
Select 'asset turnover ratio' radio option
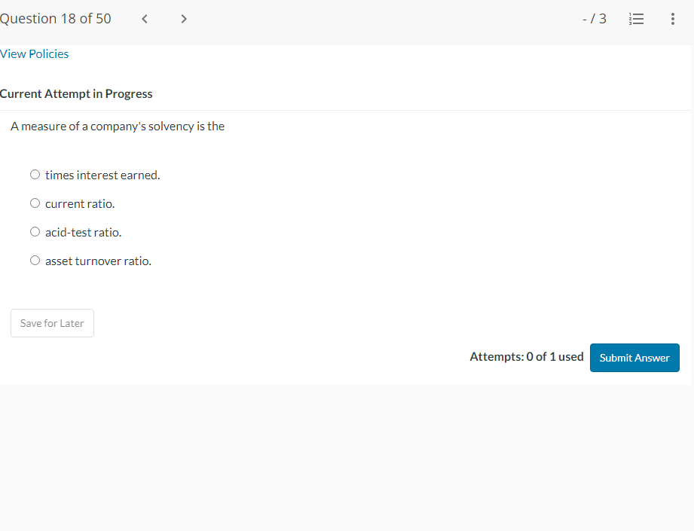35,260
